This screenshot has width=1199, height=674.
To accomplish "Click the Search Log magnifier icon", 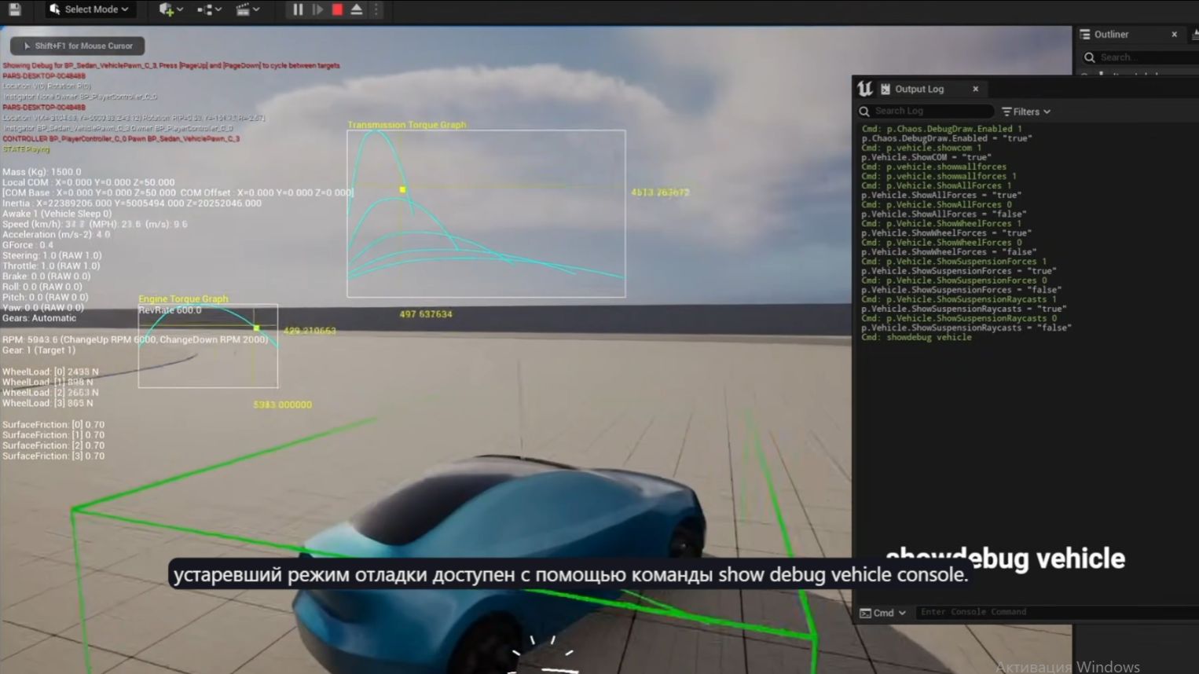I will 864,112.
